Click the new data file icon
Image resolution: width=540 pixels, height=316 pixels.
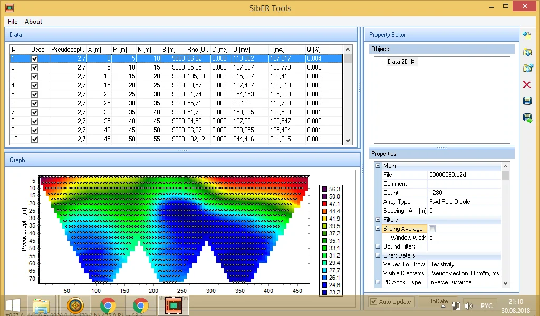click(527, 36)
